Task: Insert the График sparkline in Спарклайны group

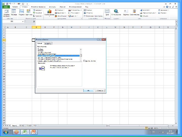Action: point(88,10)
